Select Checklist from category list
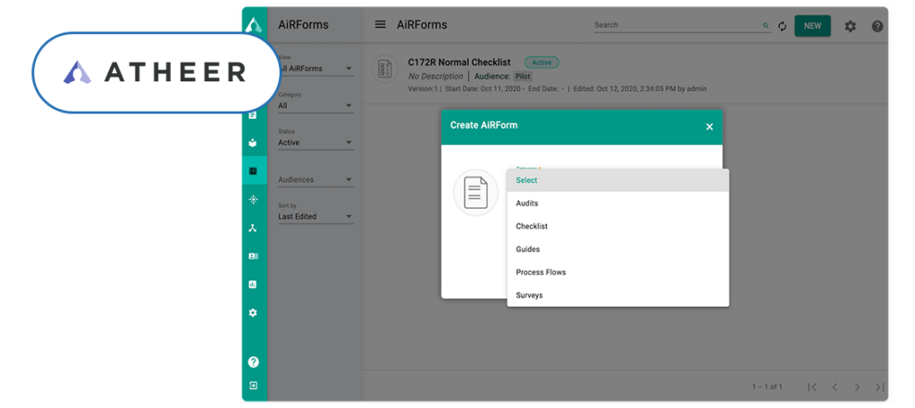 pyautogui.click(x=532, y=227)
